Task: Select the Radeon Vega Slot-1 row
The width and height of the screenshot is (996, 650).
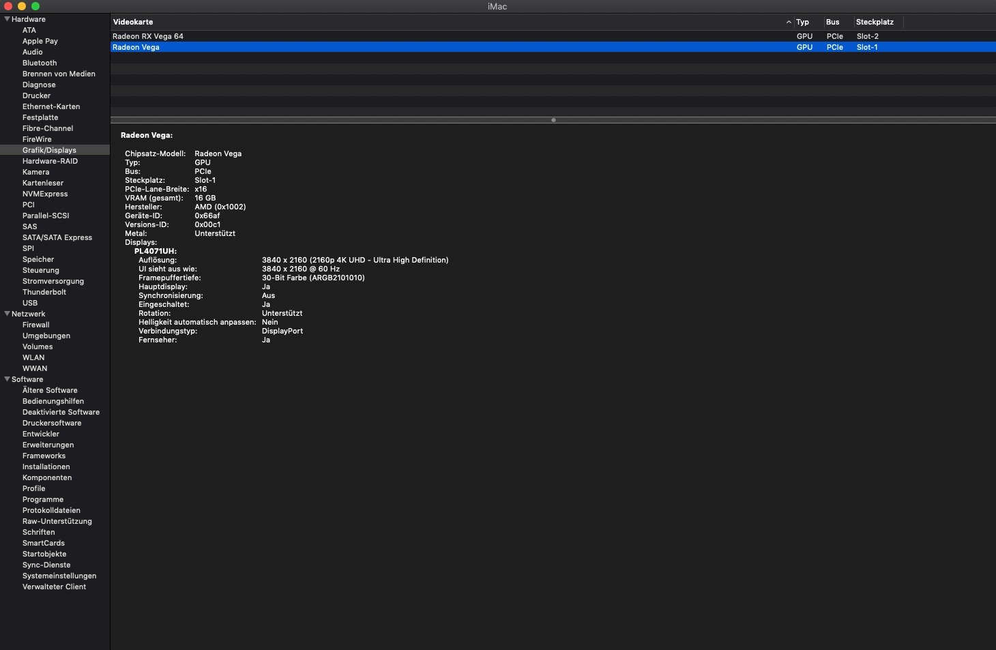Action: [136, 47]
